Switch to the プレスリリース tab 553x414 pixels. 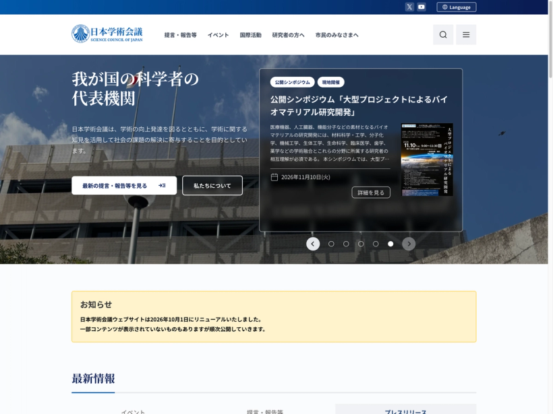coord(405,409)
